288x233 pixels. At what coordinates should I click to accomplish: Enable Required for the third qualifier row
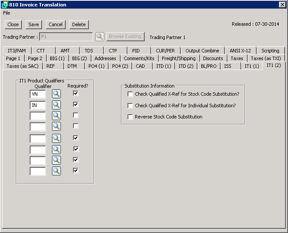[76, 115]
